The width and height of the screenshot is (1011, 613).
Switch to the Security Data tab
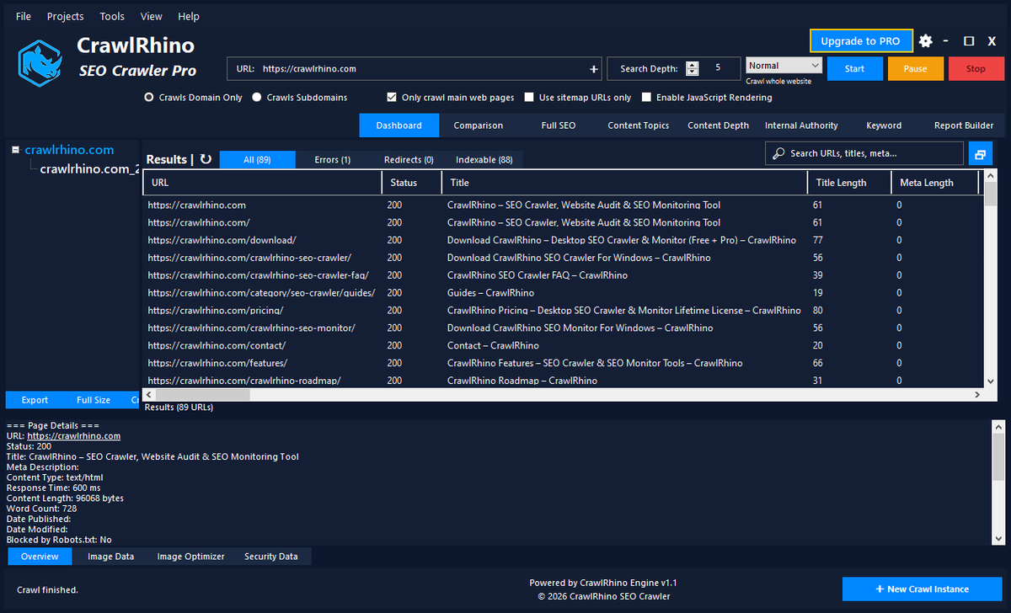271,557
